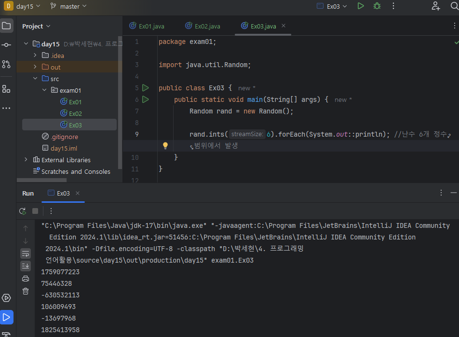459x337 pixels.
Task: Click the run gutter arrow beside main method
Action: [146, 99]
